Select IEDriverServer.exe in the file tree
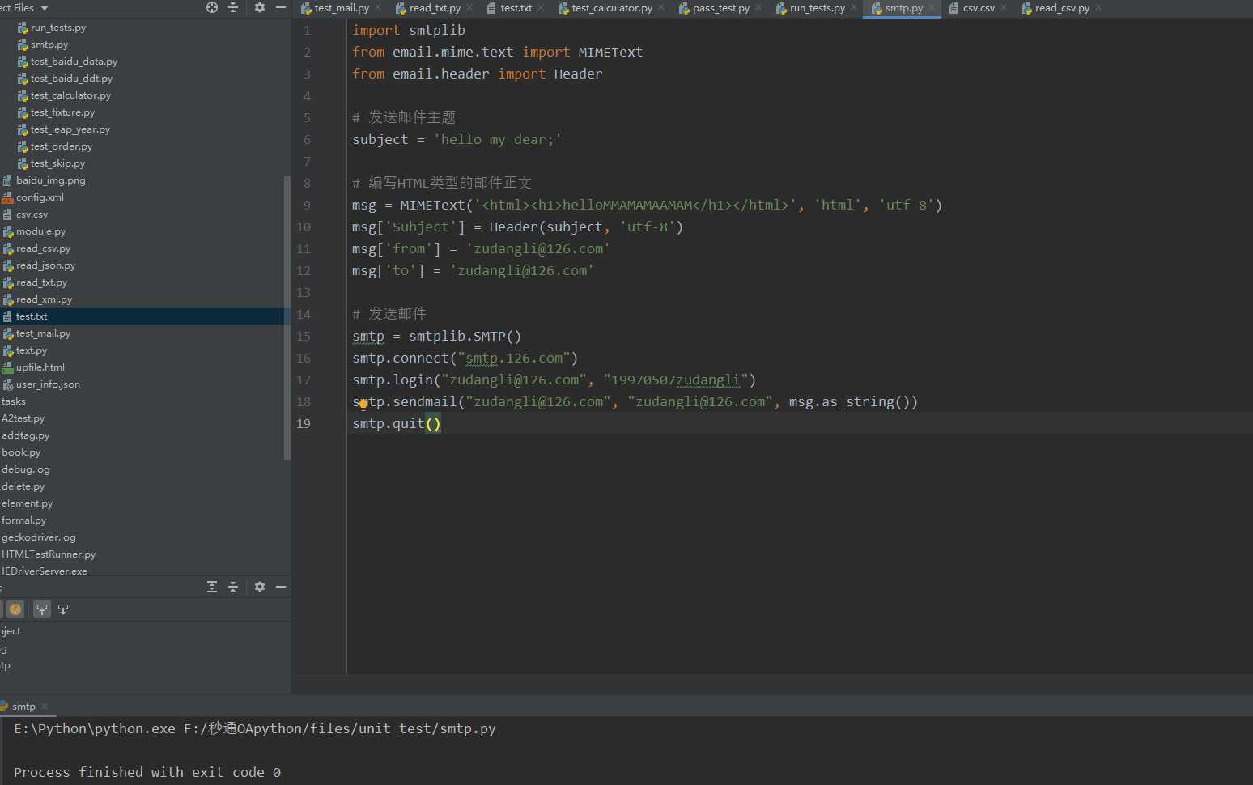1253x785 pixels. 45,571
